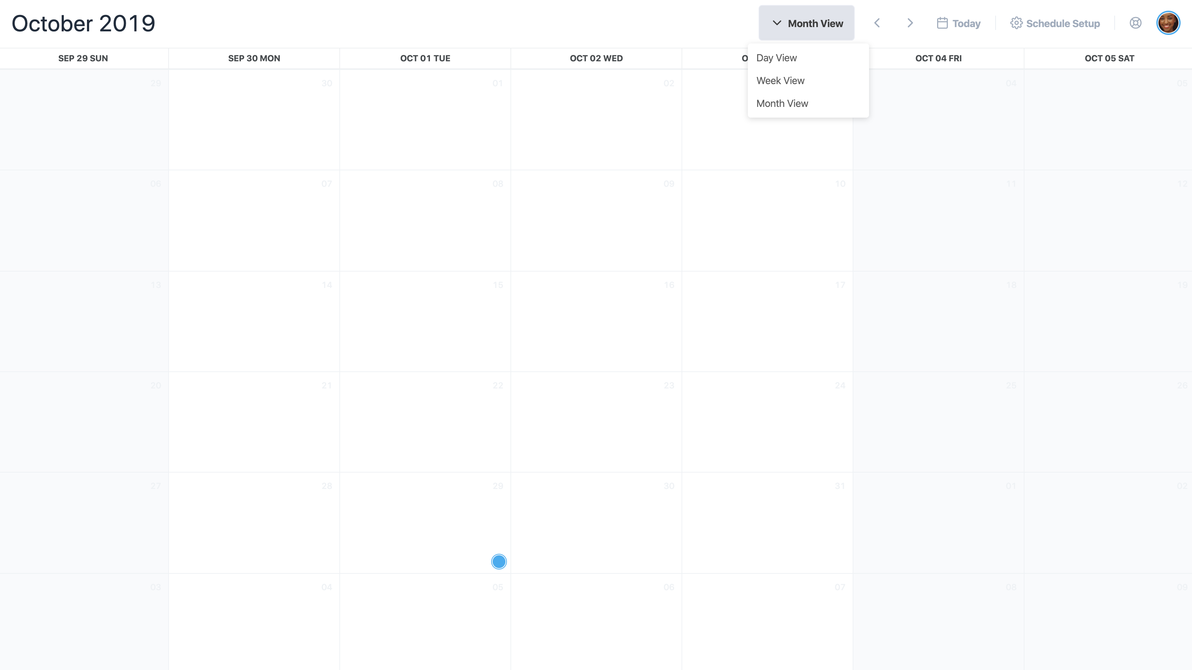
Task: Choose Month View in the dropdown list
Action: [x=782, y=104]
